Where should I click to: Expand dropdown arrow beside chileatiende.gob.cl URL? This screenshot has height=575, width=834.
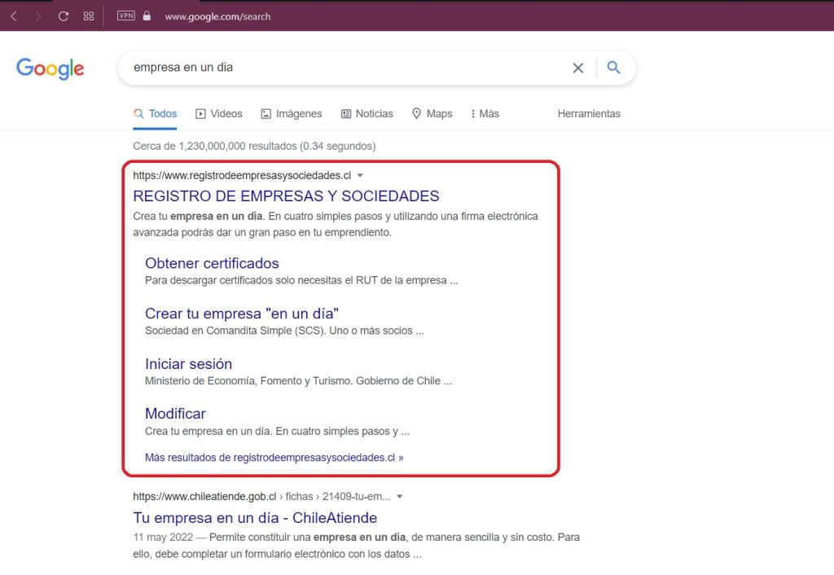pos(399,497)
